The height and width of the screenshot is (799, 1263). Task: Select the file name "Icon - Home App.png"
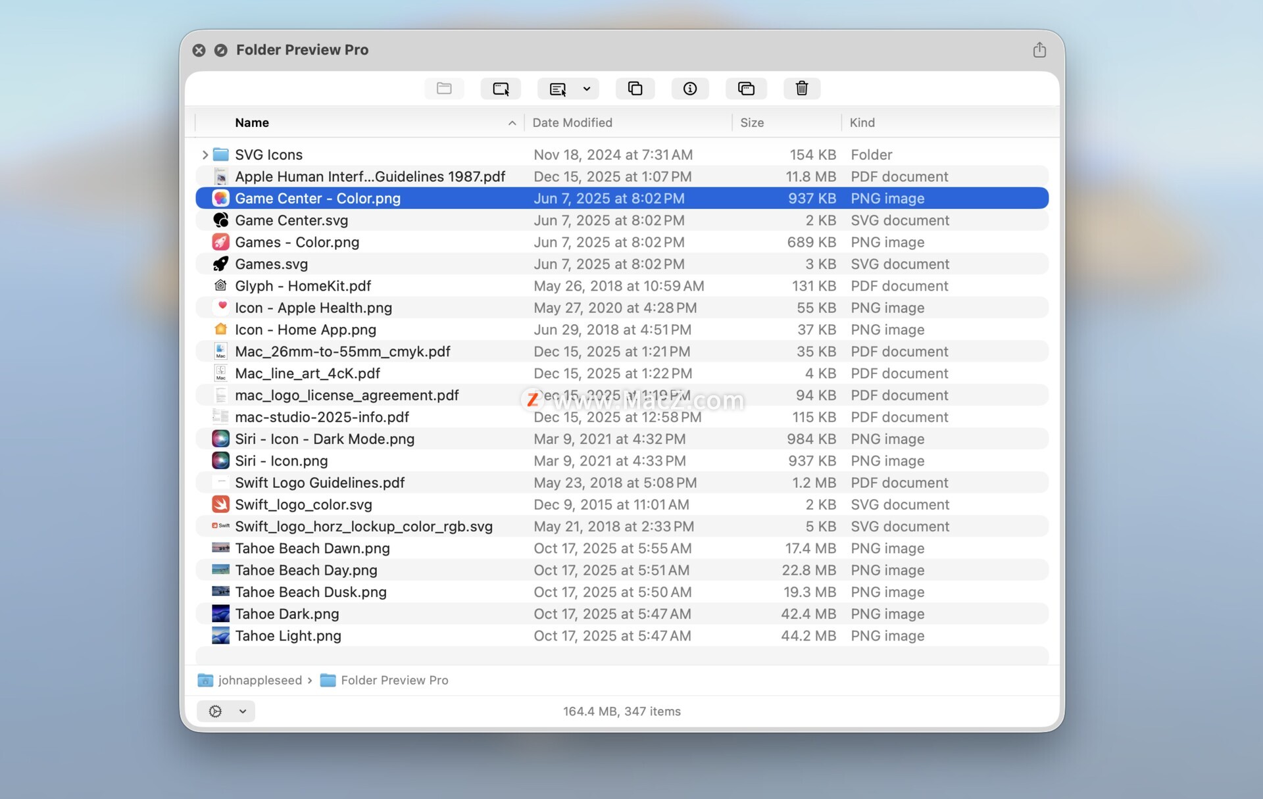pos(306,329)
